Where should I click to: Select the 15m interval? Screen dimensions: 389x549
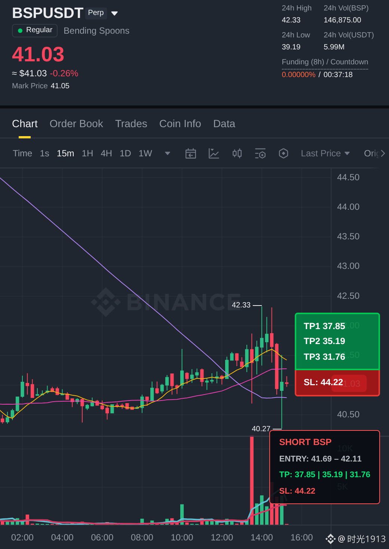click(65, 153)
